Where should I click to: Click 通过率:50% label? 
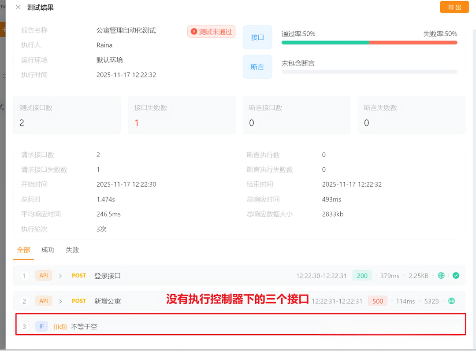click(298, 33)
